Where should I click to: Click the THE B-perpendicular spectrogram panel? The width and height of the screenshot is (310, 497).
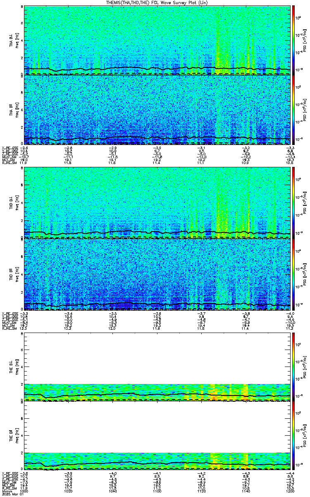(x=157, y=366)
